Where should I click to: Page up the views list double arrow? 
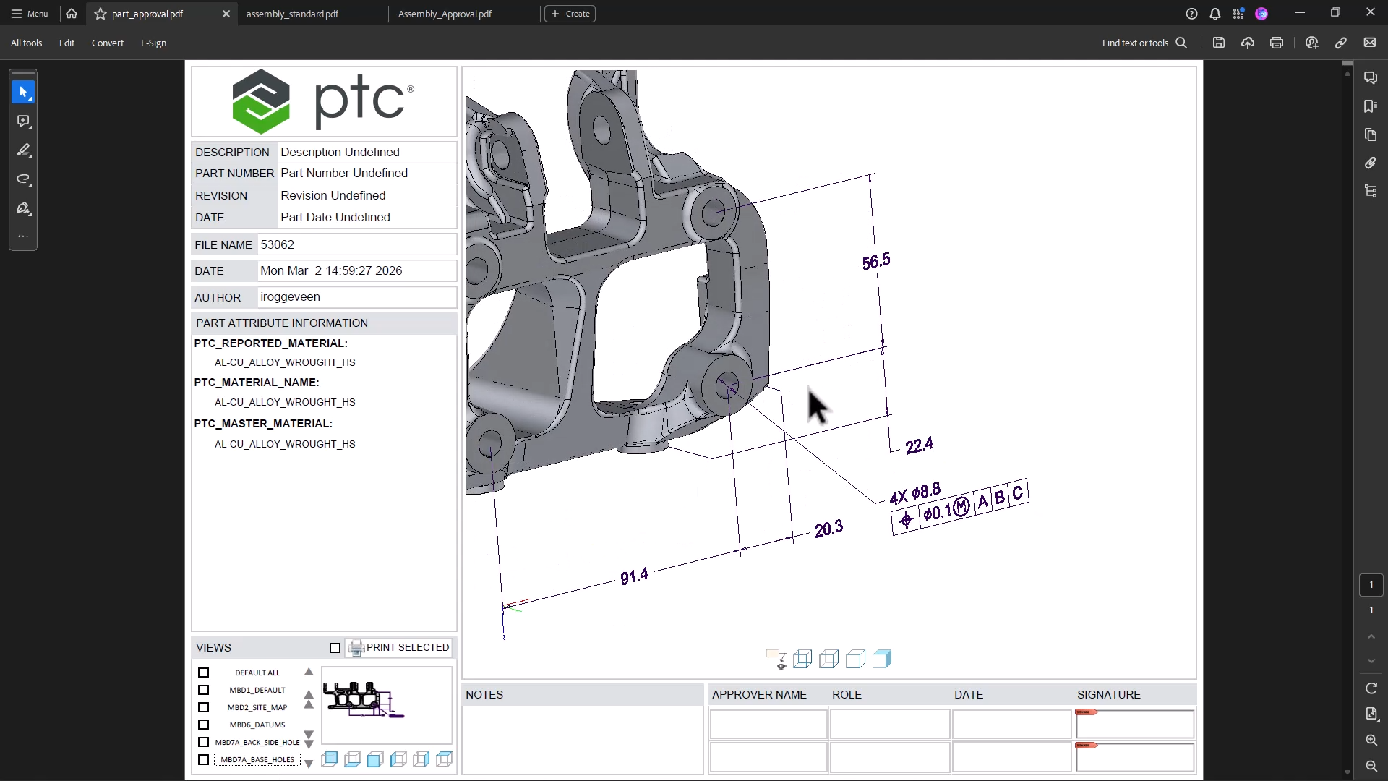tap(309, 699)
